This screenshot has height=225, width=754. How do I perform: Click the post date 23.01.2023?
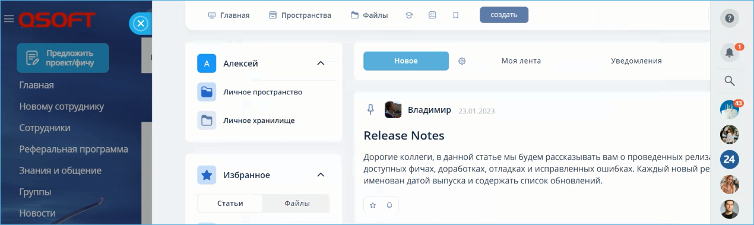click(x=476, y=111)
